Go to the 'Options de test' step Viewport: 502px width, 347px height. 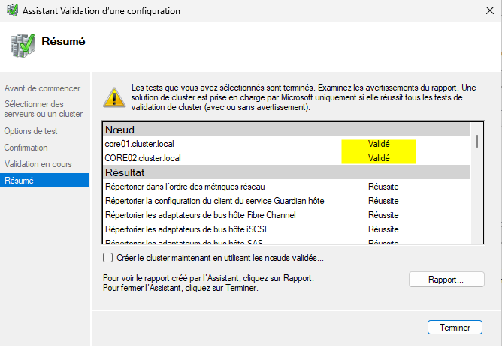(x=31, y=131)
